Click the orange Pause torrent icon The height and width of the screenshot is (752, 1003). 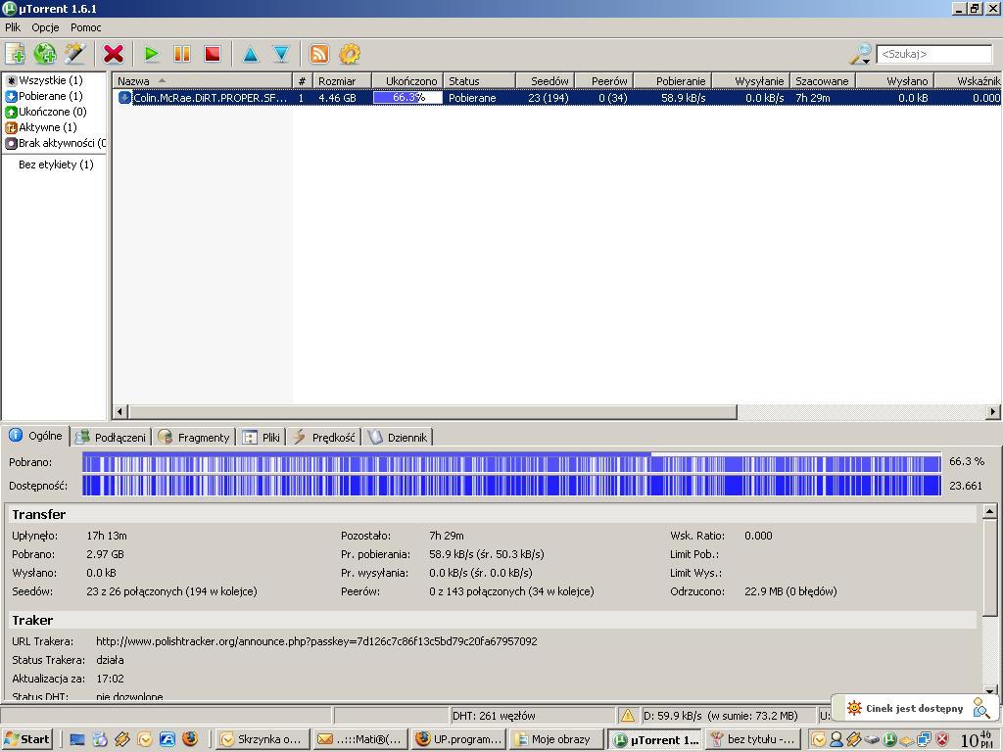(x=181, y=54)
